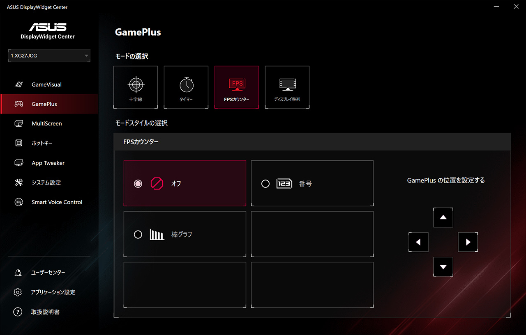Viewport: 526px width, 335px height.
Task: Click the MultiScreen monitor icon
Action: tap(19, 123)
